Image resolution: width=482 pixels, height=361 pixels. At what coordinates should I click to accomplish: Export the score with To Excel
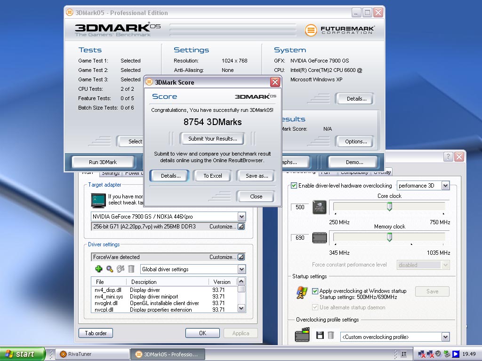pyautogui.click(x=212, y=176)
